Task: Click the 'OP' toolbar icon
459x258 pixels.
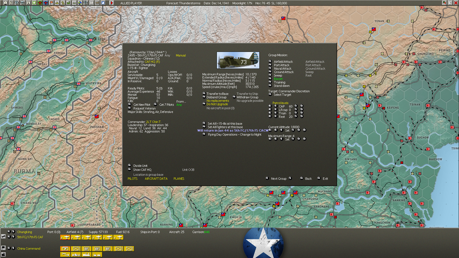Action: [x=91, y=3]
